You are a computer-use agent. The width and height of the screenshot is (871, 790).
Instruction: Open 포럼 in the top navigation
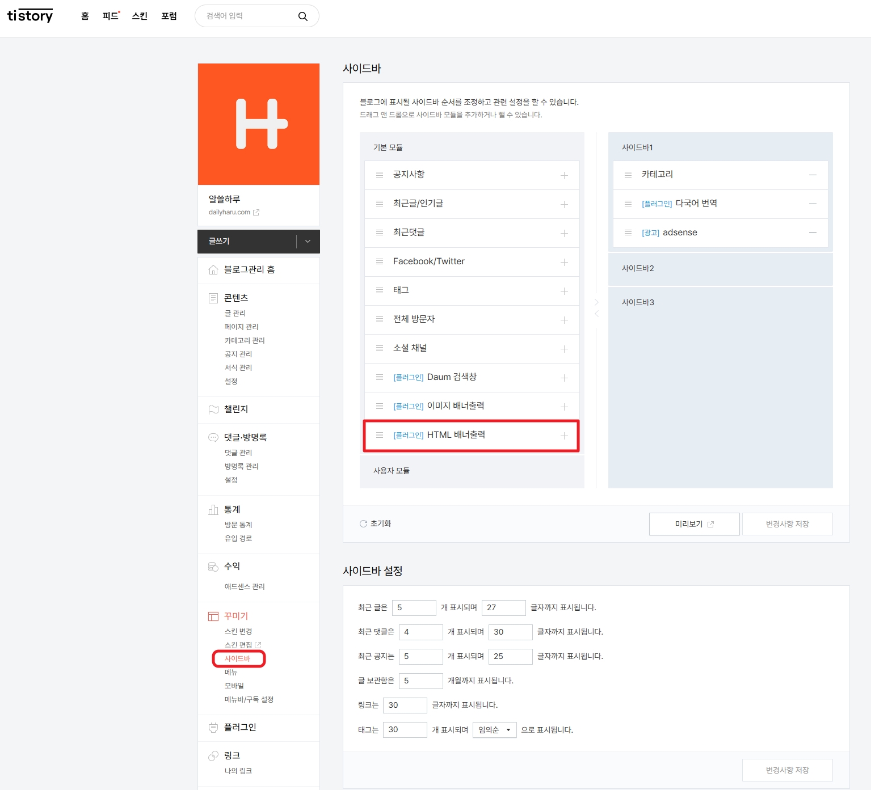(x=169, y=16)
